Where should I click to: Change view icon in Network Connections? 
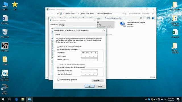(x=141, y=18)
